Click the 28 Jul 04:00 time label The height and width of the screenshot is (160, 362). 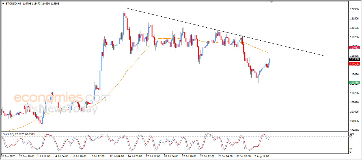pos(225,156)
